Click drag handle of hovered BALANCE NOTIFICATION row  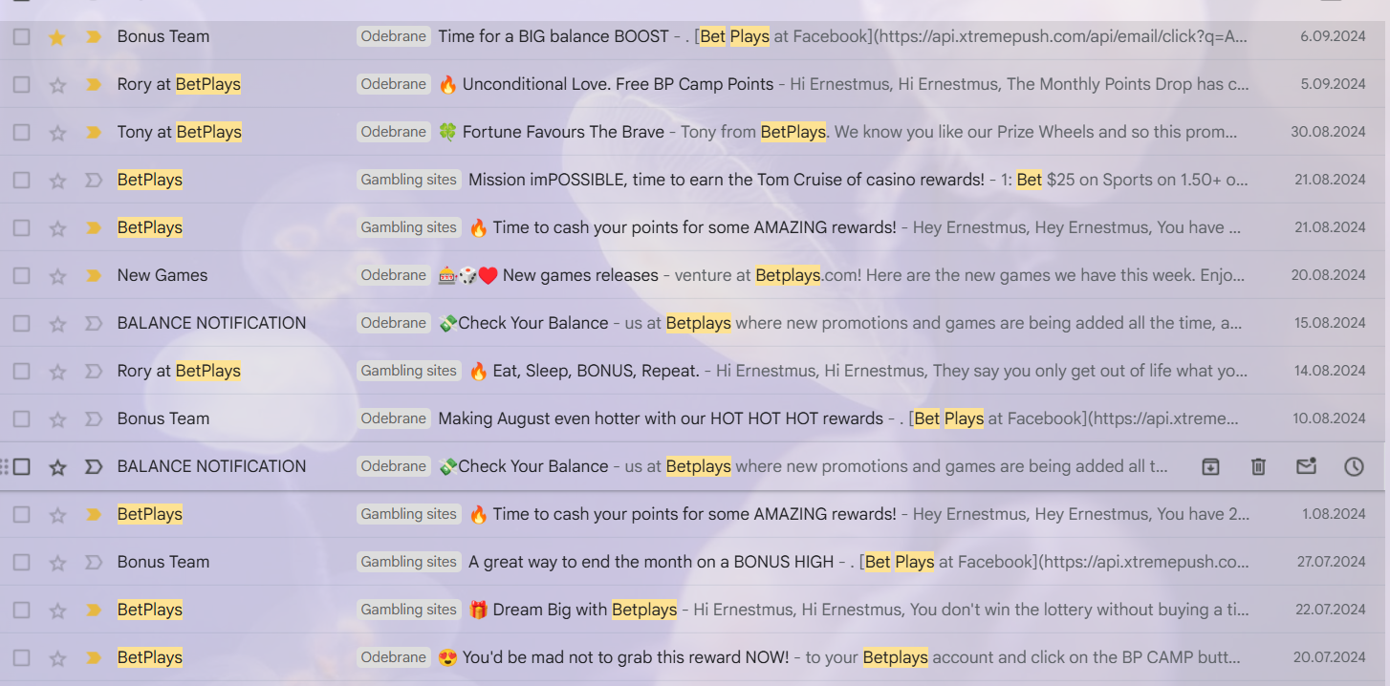(5, 466)
